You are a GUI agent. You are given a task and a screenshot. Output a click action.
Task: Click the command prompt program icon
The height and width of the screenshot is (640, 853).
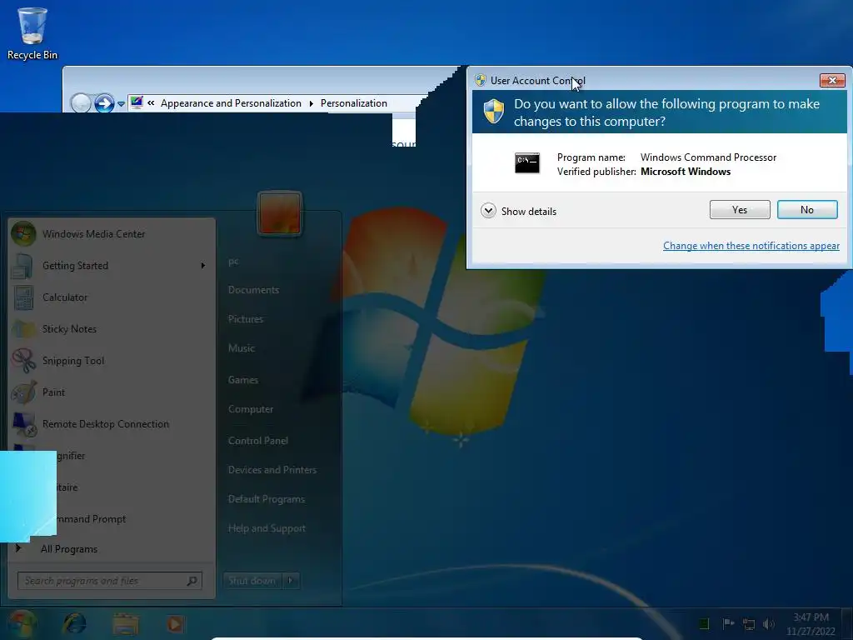[x=527, y=162]
